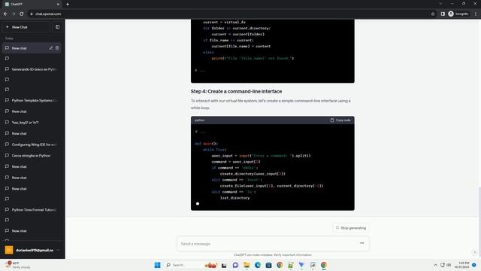Viewport: 481px width, 271px height.
Task: Open the Generando ID único en Python chat
Action: click(32, 69)
